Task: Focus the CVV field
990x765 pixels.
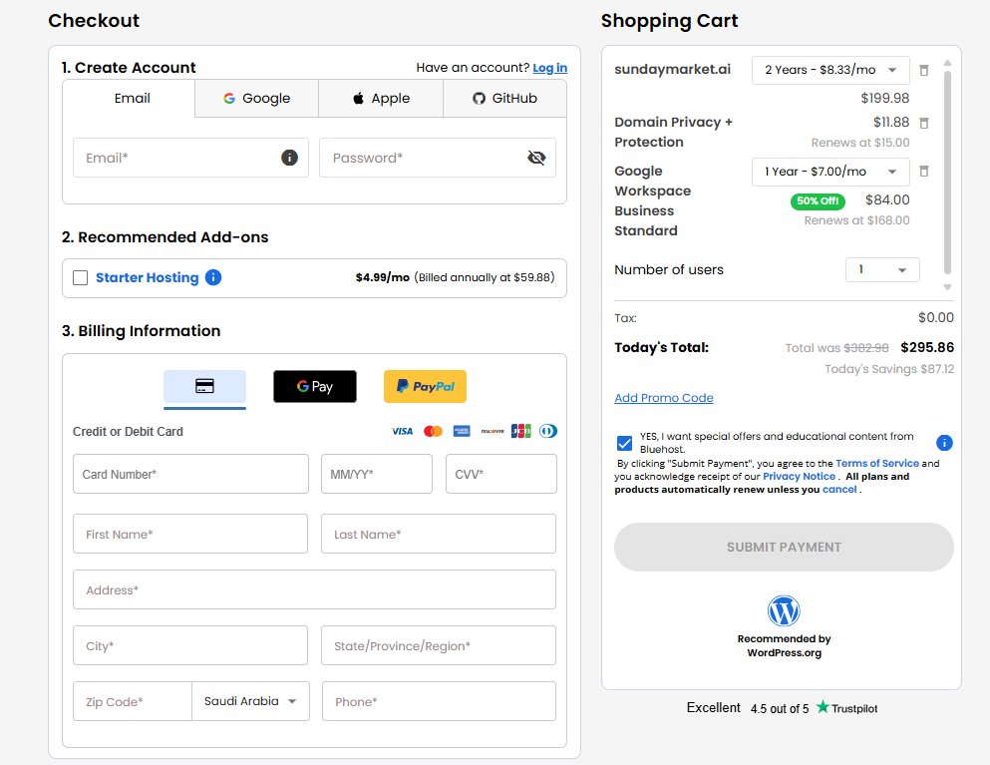Action: pyautogui.click(x=501, y=474)
